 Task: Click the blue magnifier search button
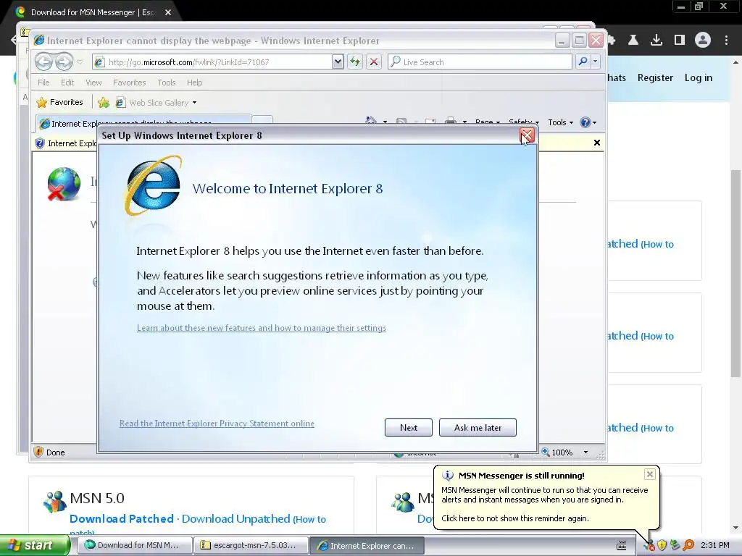coord(583,62)
